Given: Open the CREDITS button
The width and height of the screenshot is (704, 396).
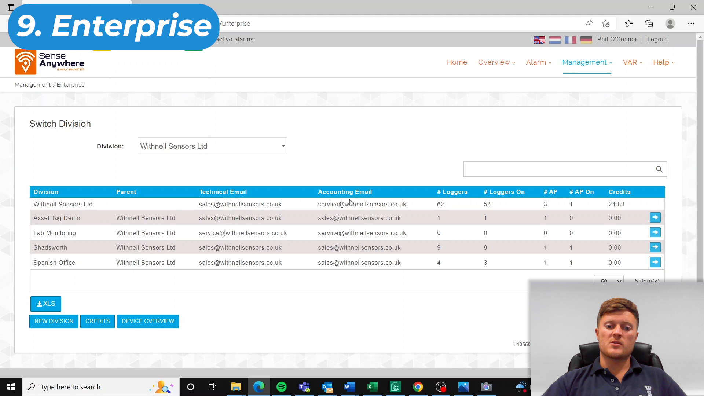Looking at the screenshot, I should [x=98, y=321].
